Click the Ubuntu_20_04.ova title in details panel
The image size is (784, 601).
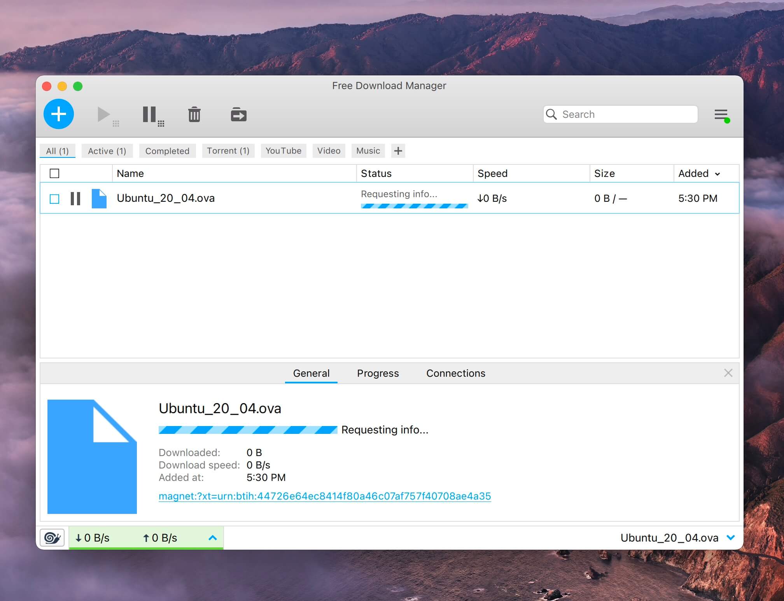[220, 408]
